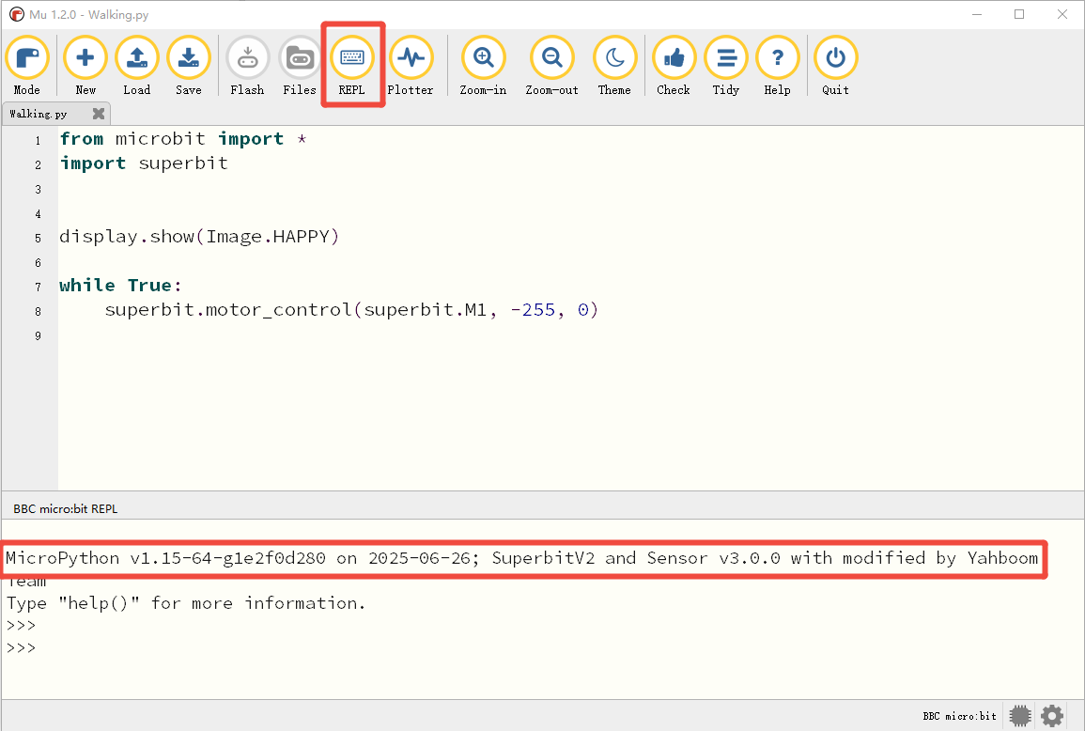The image size is (1085, 731).
Task: Click the last >>> prompt in the REPL
Action: [x=21, y=648]
